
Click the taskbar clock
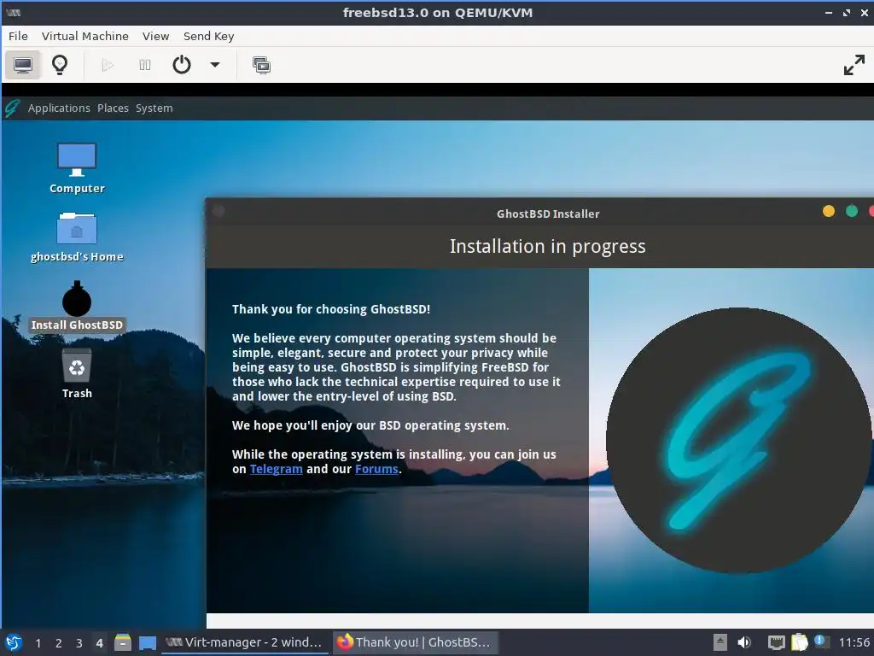(854, 642)
